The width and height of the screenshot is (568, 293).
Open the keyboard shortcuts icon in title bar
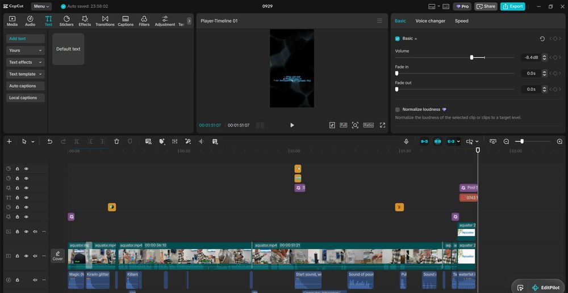(446, 6)
